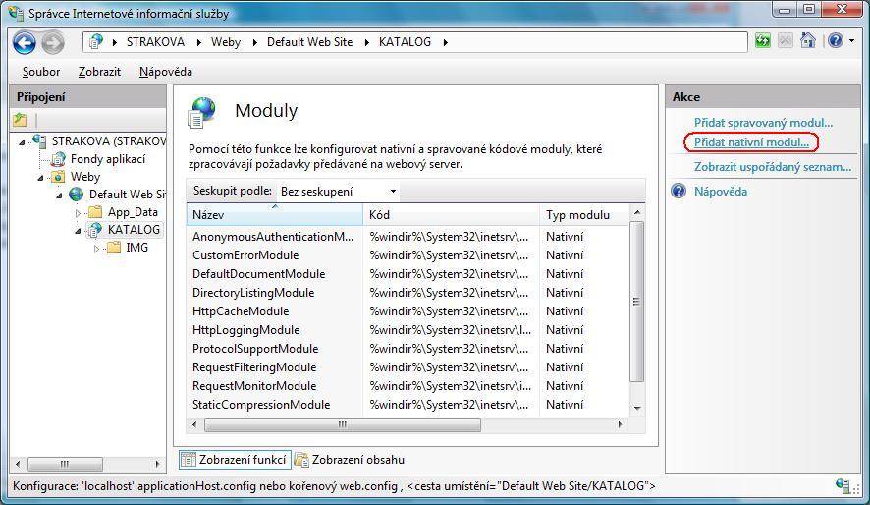This screenshot has height=505, width=870.
Task: Select the HttpCacheModule row
Action: 240,311
